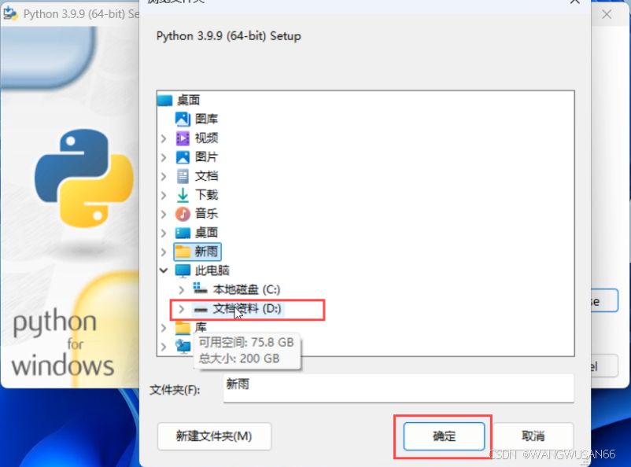Expand the 音乐 tree node

pos(164,214)
